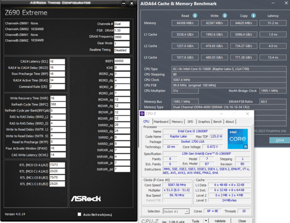Image resolution: width=290 pixels, height=223 pixels.
Task: Click the CPU-Z purple app icon
Action: click(142, 113)
